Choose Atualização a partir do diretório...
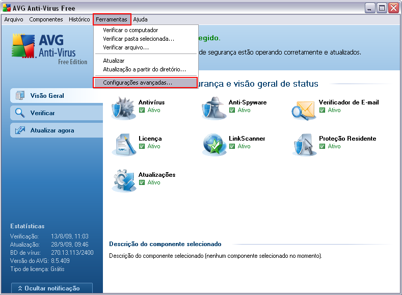This screenshot has width=402, height=295. click(x=146, y=69)
